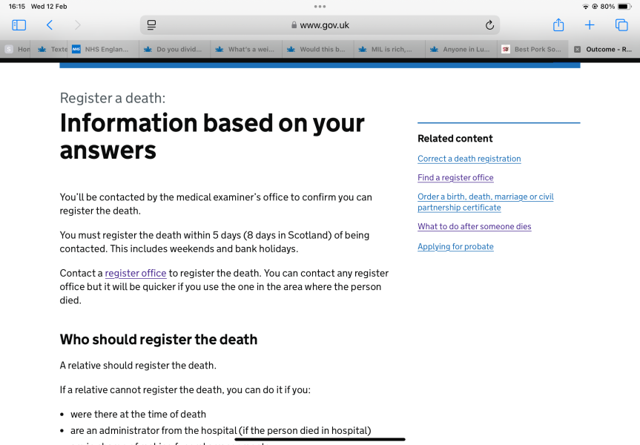The height and width of the screenshot is (445, 640).
Task: Show the tab overview
Action: [x=621, y=25]
